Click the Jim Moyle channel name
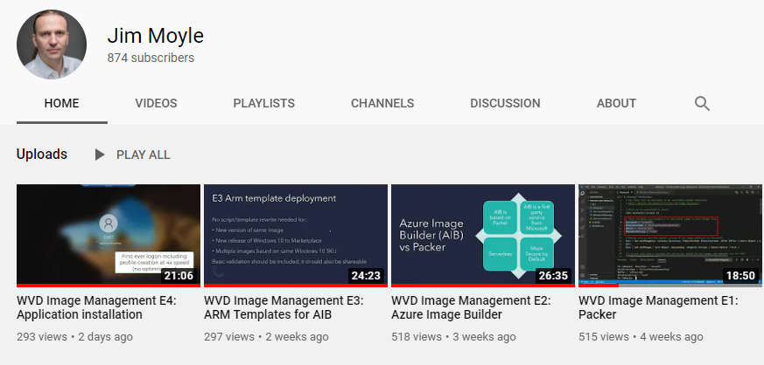 click(x=156, y=36)
